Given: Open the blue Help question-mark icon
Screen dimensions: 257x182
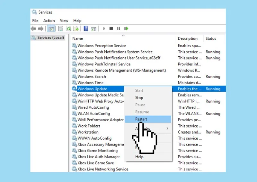Looking at the screenshot, I should 86,29.
